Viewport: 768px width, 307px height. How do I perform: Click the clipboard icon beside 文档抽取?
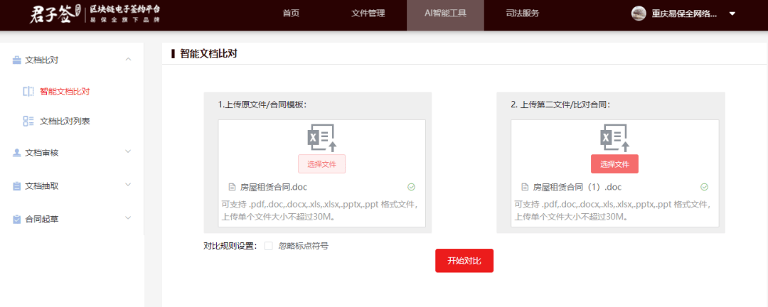[x=16, y=186]
